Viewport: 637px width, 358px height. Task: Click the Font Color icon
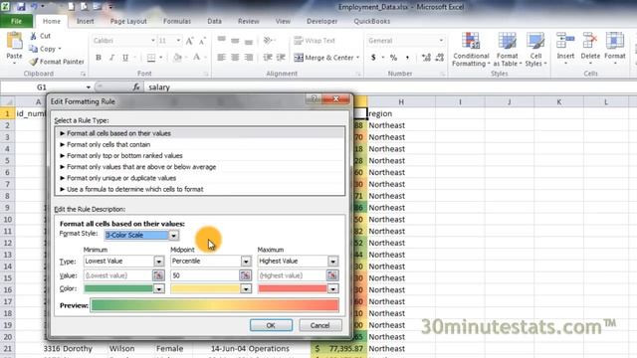[197, 58]
